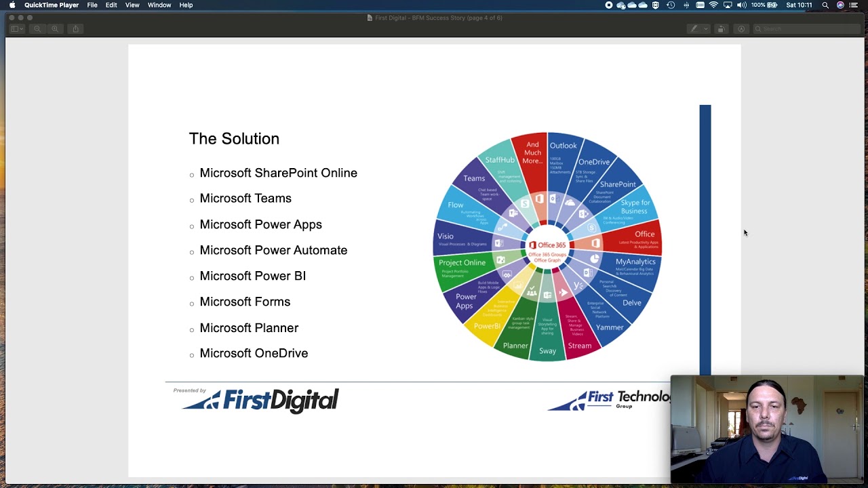
Task: Open the Notification Center icon
Action: pos(854,5)
